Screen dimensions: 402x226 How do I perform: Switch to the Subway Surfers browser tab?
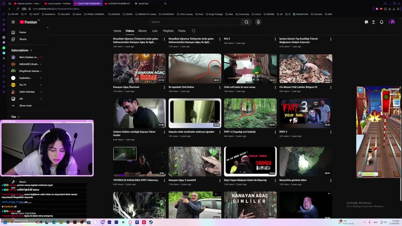(27, 3)
